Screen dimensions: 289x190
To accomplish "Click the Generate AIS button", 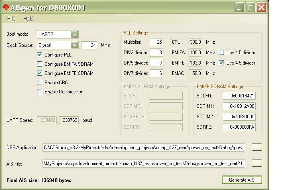I will 242,180.
